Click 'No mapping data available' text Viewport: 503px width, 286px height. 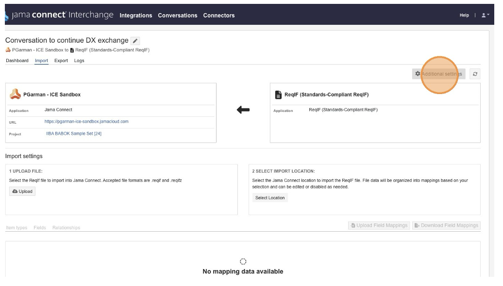pos(243,271)
